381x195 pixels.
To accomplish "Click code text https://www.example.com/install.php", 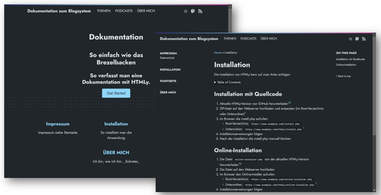I will click(275, 124).
